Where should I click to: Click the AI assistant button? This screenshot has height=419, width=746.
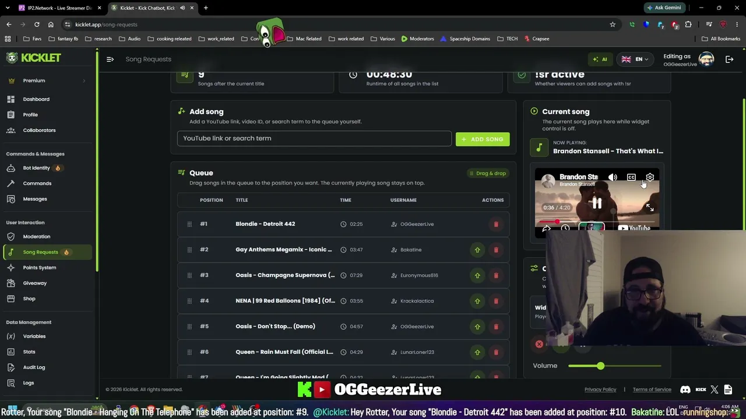point(600,59)
